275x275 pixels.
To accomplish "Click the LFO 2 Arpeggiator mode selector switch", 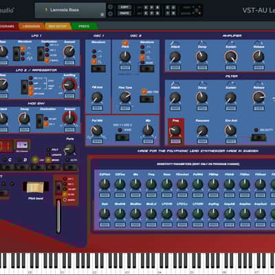I will click(25, 87).
